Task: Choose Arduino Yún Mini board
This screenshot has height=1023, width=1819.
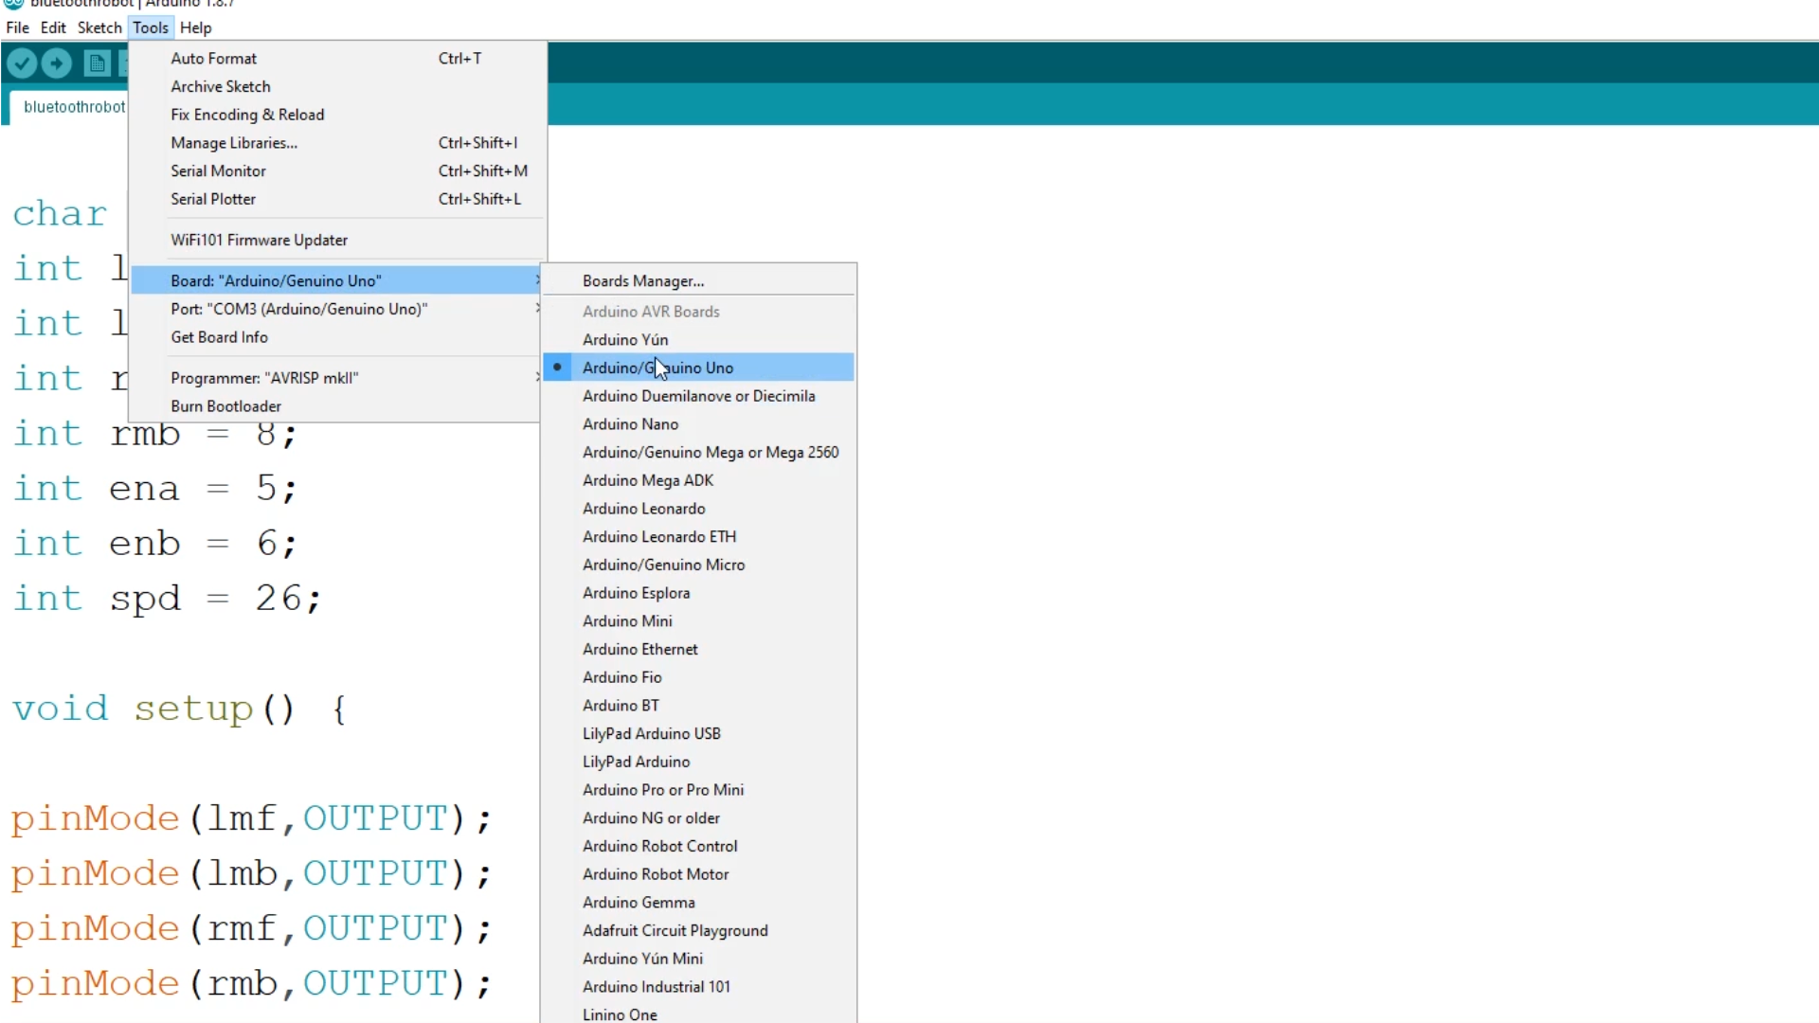Action: (698, 960)
